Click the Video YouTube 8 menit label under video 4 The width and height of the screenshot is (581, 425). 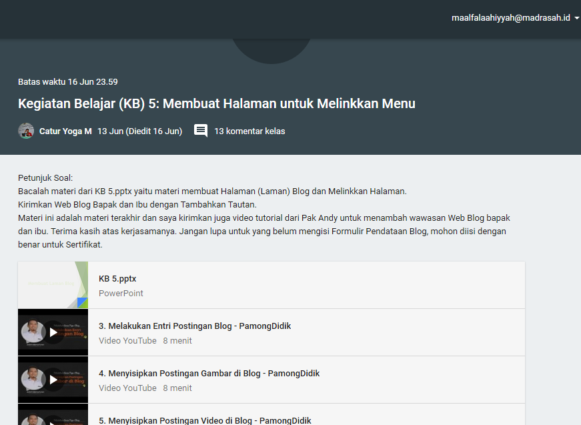145,388
